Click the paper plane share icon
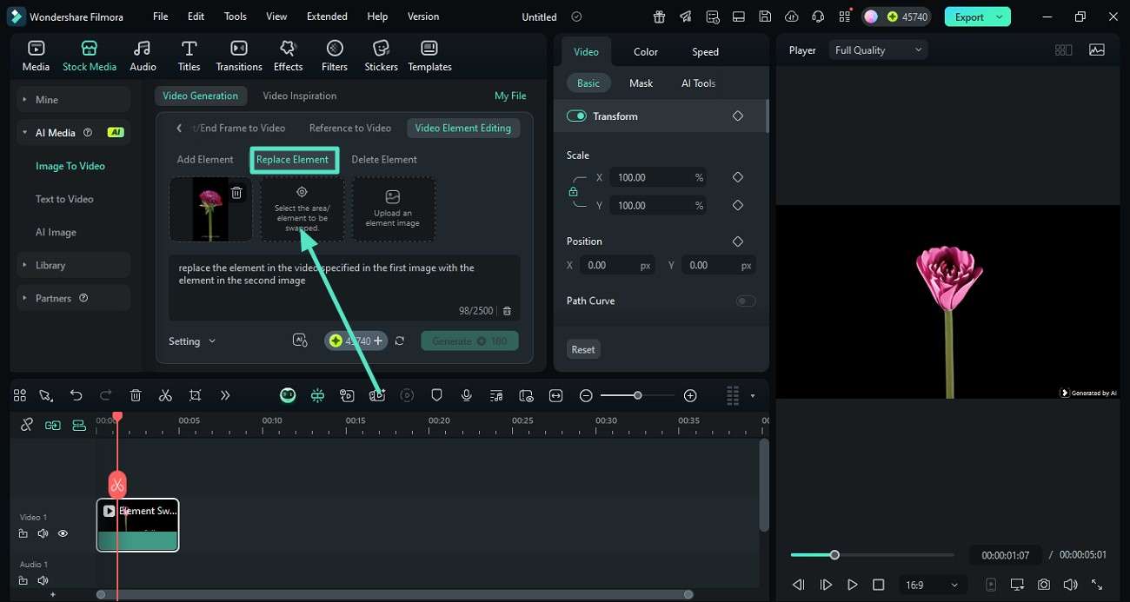 click(686, 17)
